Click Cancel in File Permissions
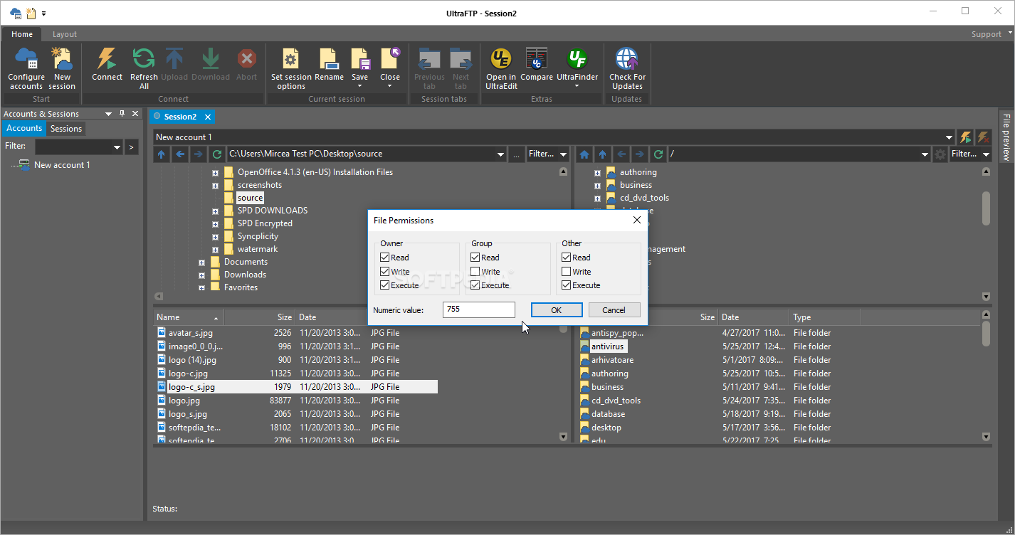The width and height of the screenshot is (1015, 535). coord(614,310)
